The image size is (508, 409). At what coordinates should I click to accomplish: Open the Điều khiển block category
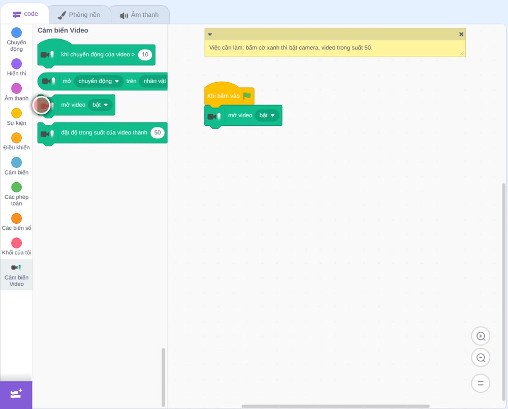point(16,142)
